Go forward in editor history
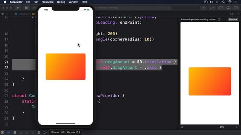The height and width of the screenshot is (135, 241). click(x=11, y=14)
